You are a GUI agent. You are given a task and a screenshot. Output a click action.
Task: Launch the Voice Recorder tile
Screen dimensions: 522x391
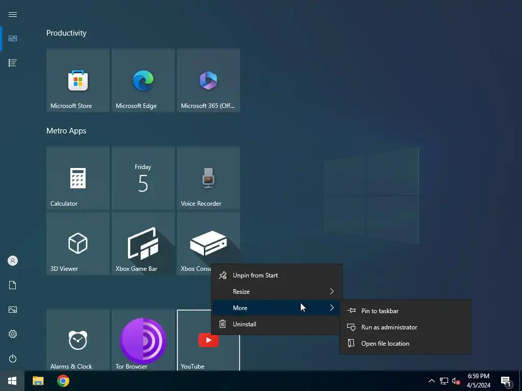(x=208, y=178)
